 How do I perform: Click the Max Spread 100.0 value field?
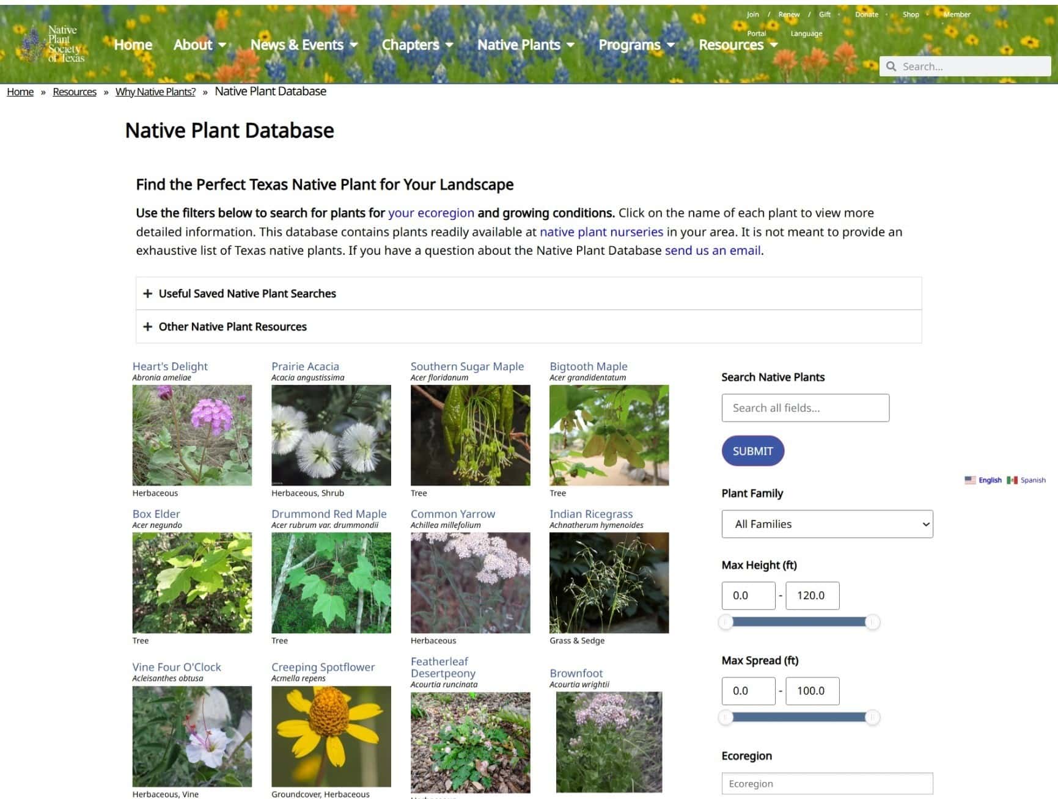812,690
